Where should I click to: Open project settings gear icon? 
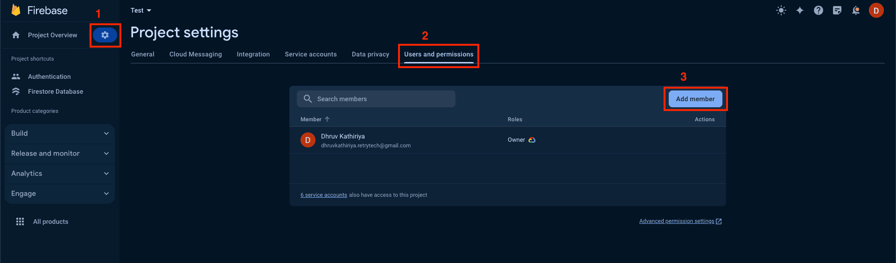[105, 35]
